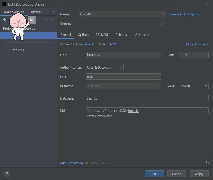The height and width of the screenshot is (180, 213).
Task: Switch to Data Sources tab
Action: point(14,12)
